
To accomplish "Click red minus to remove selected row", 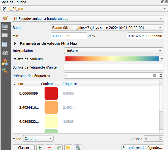I will [x=49, y=148].
